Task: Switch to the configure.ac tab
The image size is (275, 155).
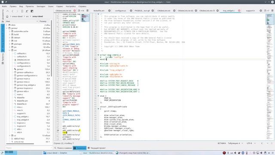Action: tap(120, 11)
